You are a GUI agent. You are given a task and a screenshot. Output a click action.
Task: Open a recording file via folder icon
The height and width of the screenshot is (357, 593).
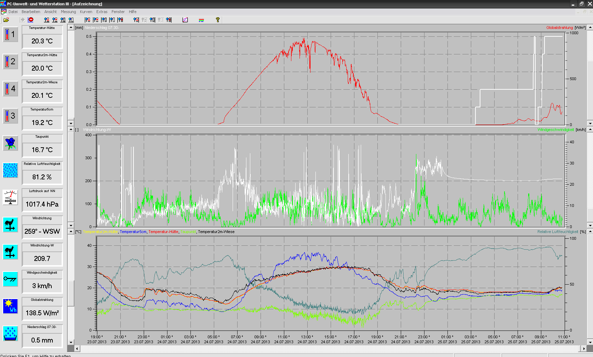6,20
